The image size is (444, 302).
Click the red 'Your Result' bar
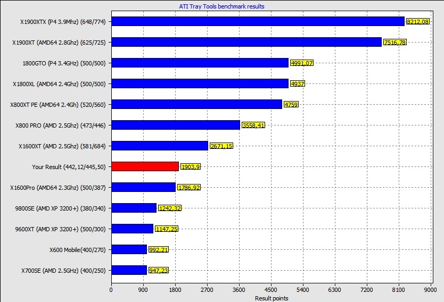[x=145, y=166]
